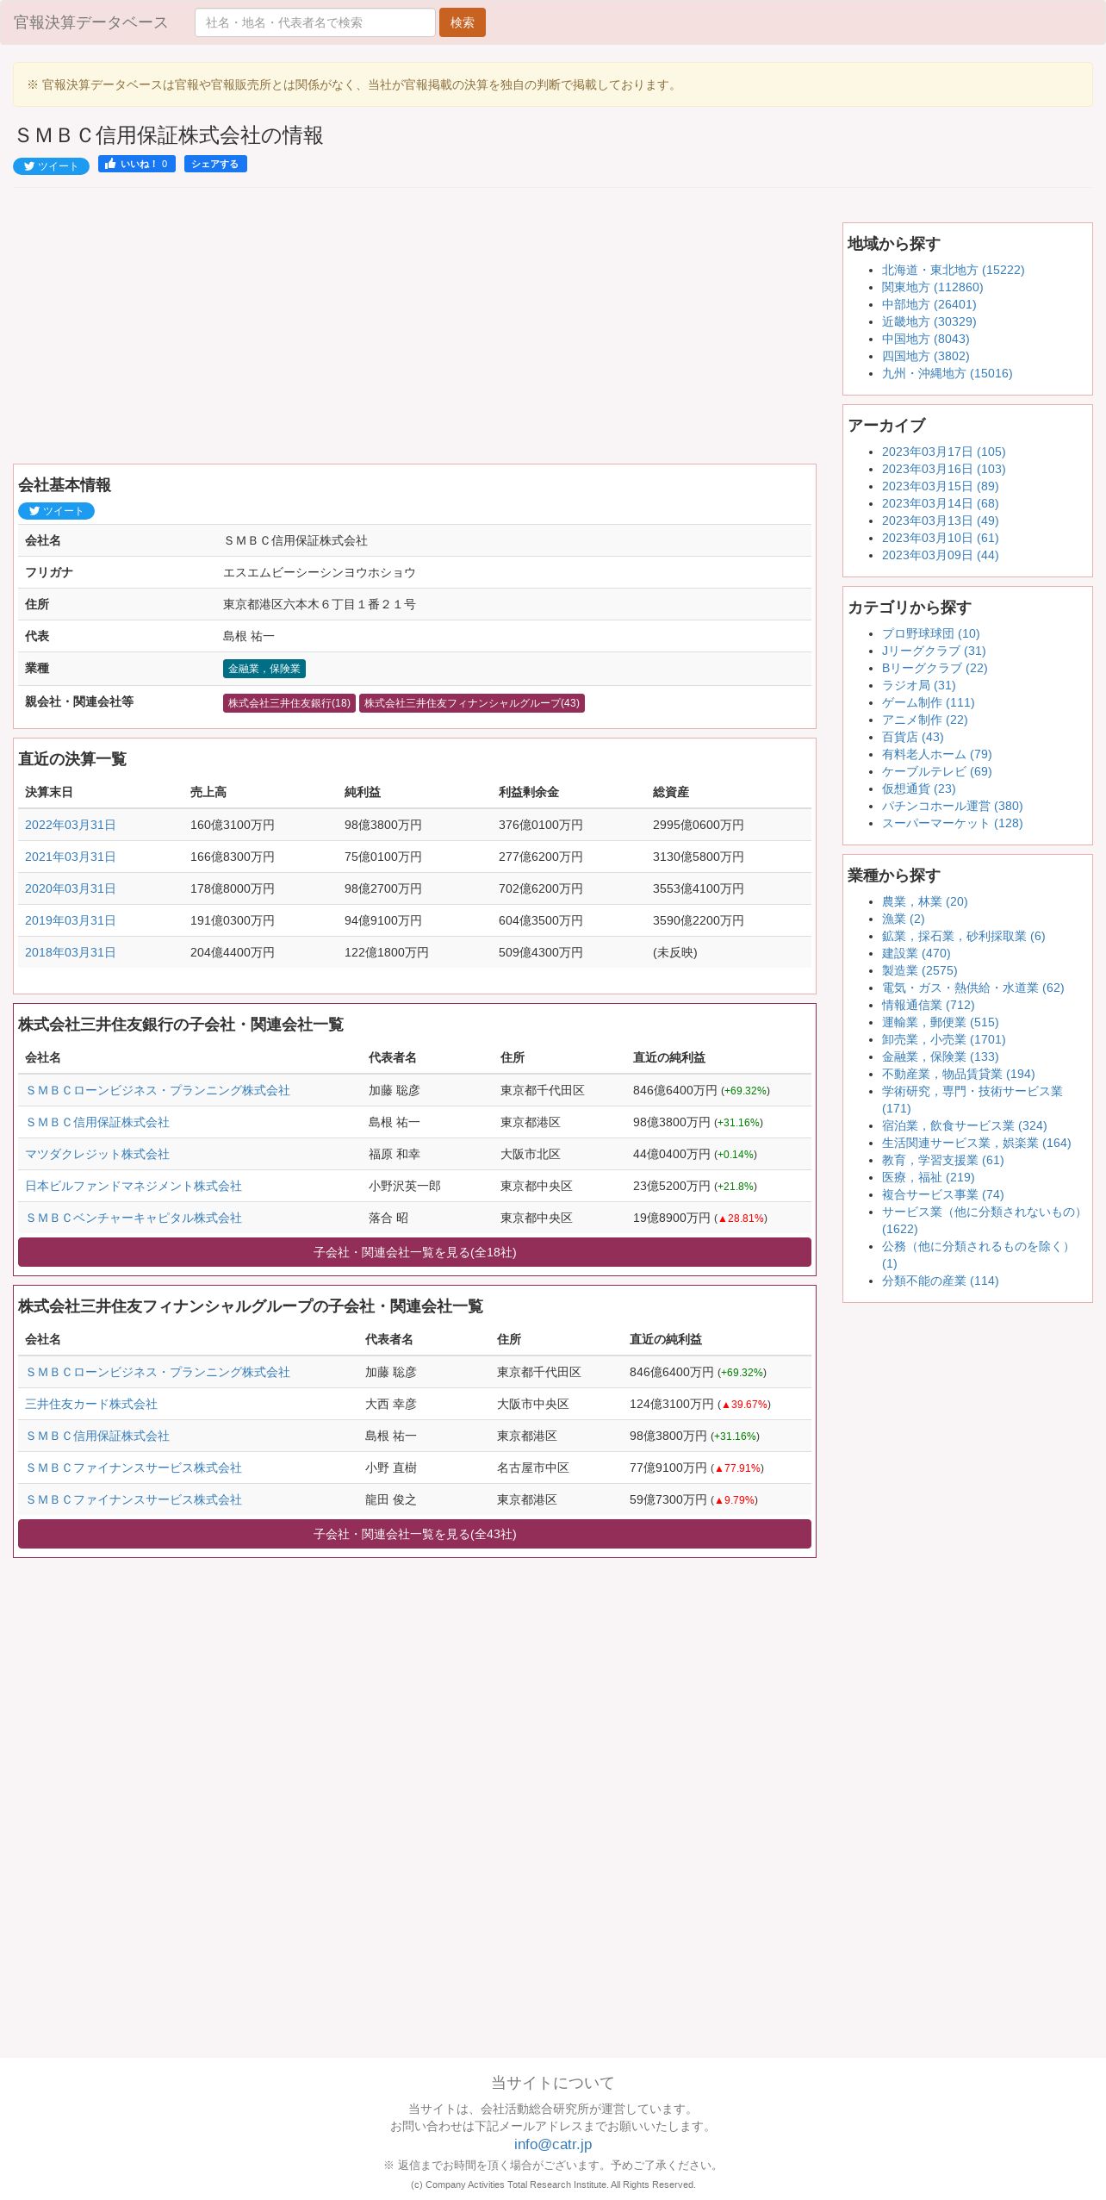Open archive 2023年03月10日 (61)

pos(940,538)
